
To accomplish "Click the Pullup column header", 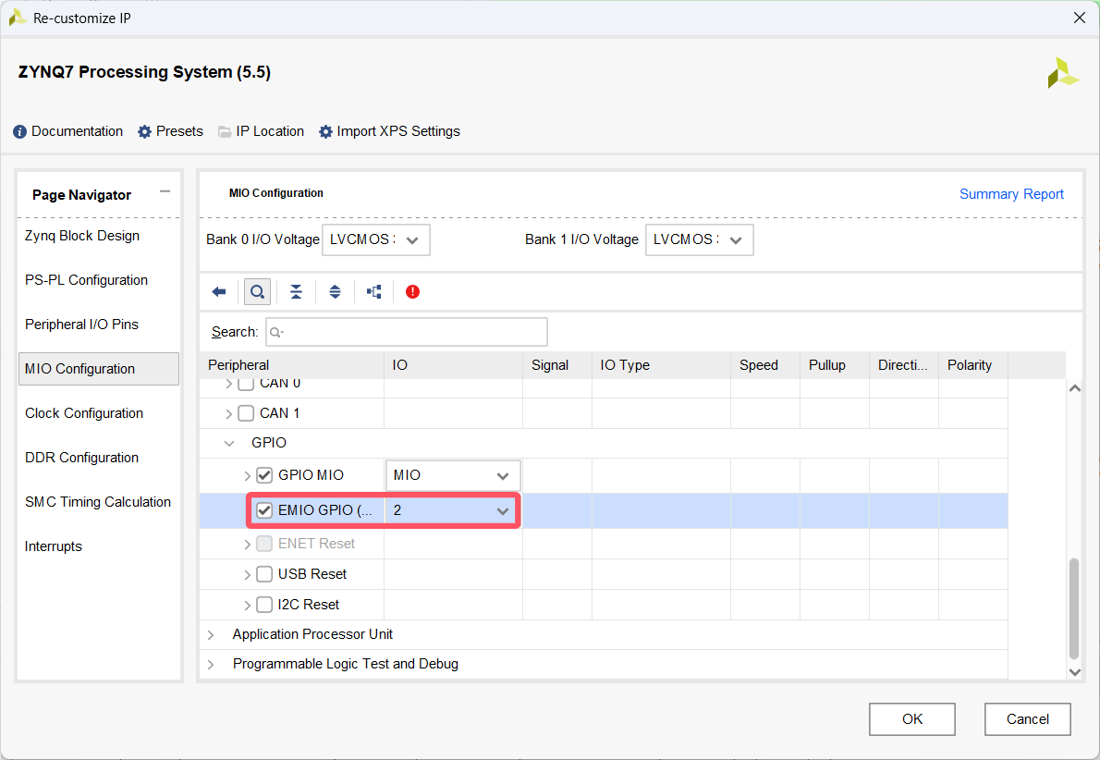I will (834, 365).
